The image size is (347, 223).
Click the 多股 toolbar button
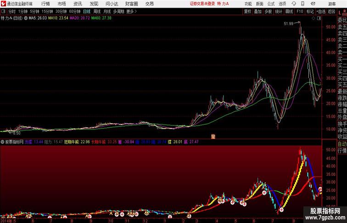(x=268, y=11)
